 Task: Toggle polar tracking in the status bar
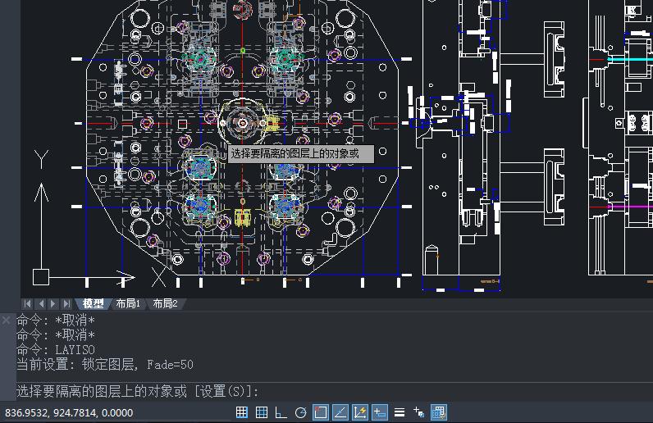301,412
